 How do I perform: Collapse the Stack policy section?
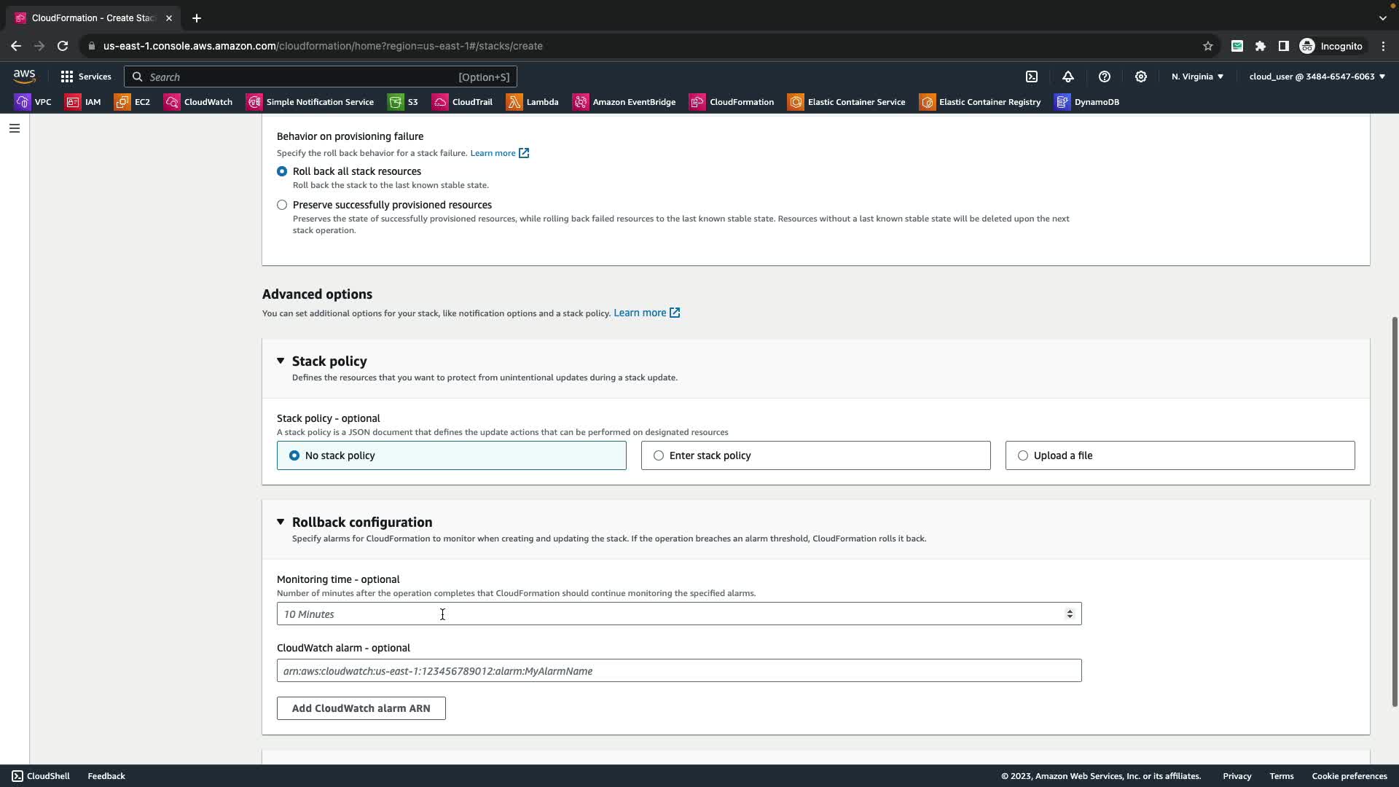click(x=281, y=361)
